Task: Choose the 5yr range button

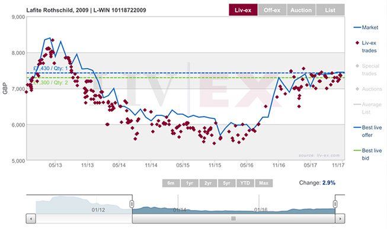Action: [x=226, y=183]
